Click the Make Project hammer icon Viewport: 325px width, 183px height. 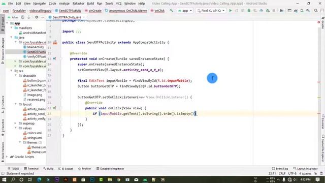click(172, 11)
